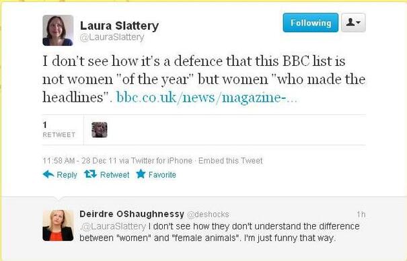Click the Reply text label
Screen dimensions: 407x261
67,175
